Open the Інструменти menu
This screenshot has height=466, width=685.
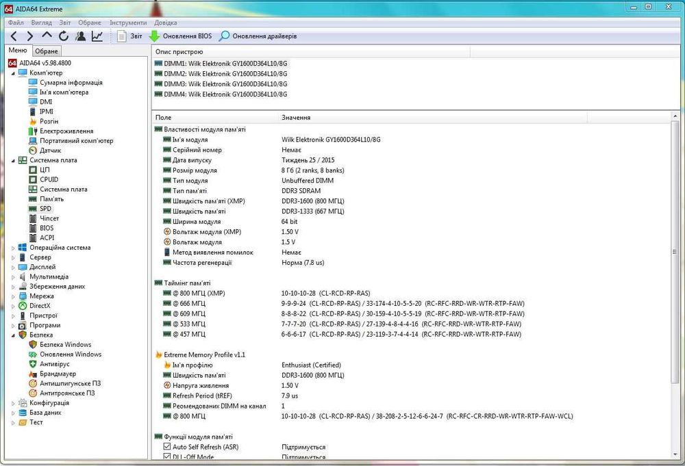128,23
